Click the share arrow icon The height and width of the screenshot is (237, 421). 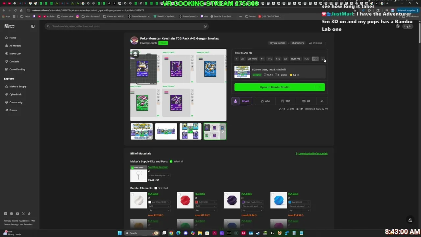(322, 101)
